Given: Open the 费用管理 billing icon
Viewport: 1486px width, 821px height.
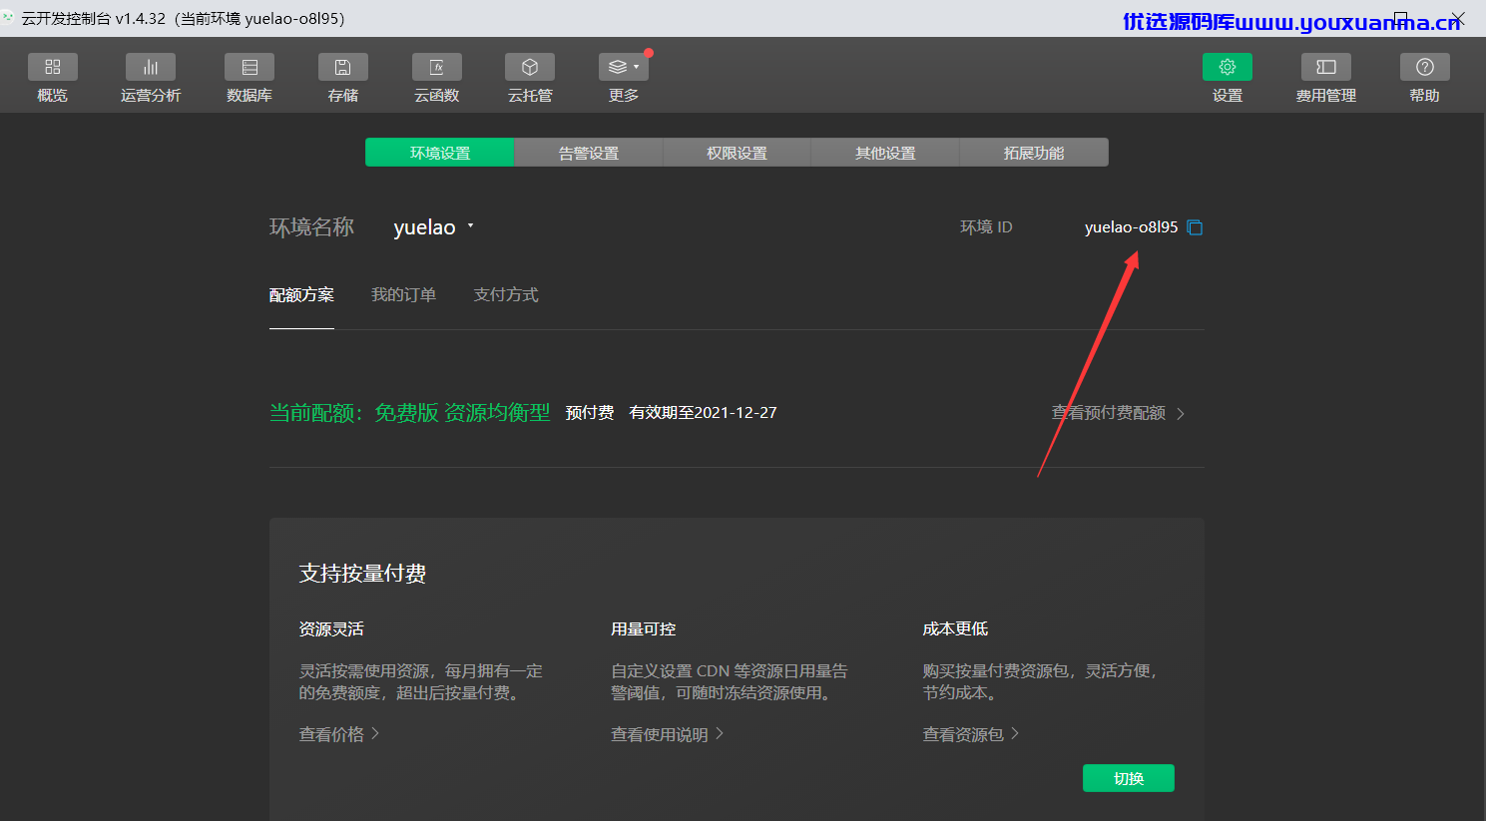Looking at the screenshot, I should click(1326, 67).
